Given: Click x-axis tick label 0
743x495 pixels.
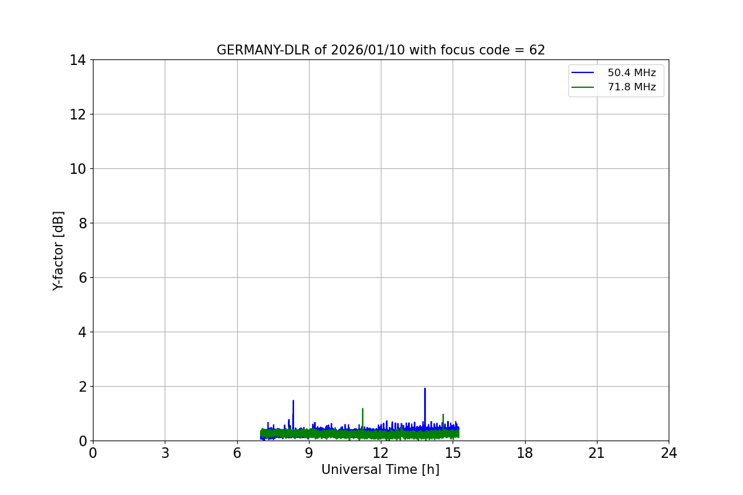Looking at the screenshot, I should coord(93,453).
